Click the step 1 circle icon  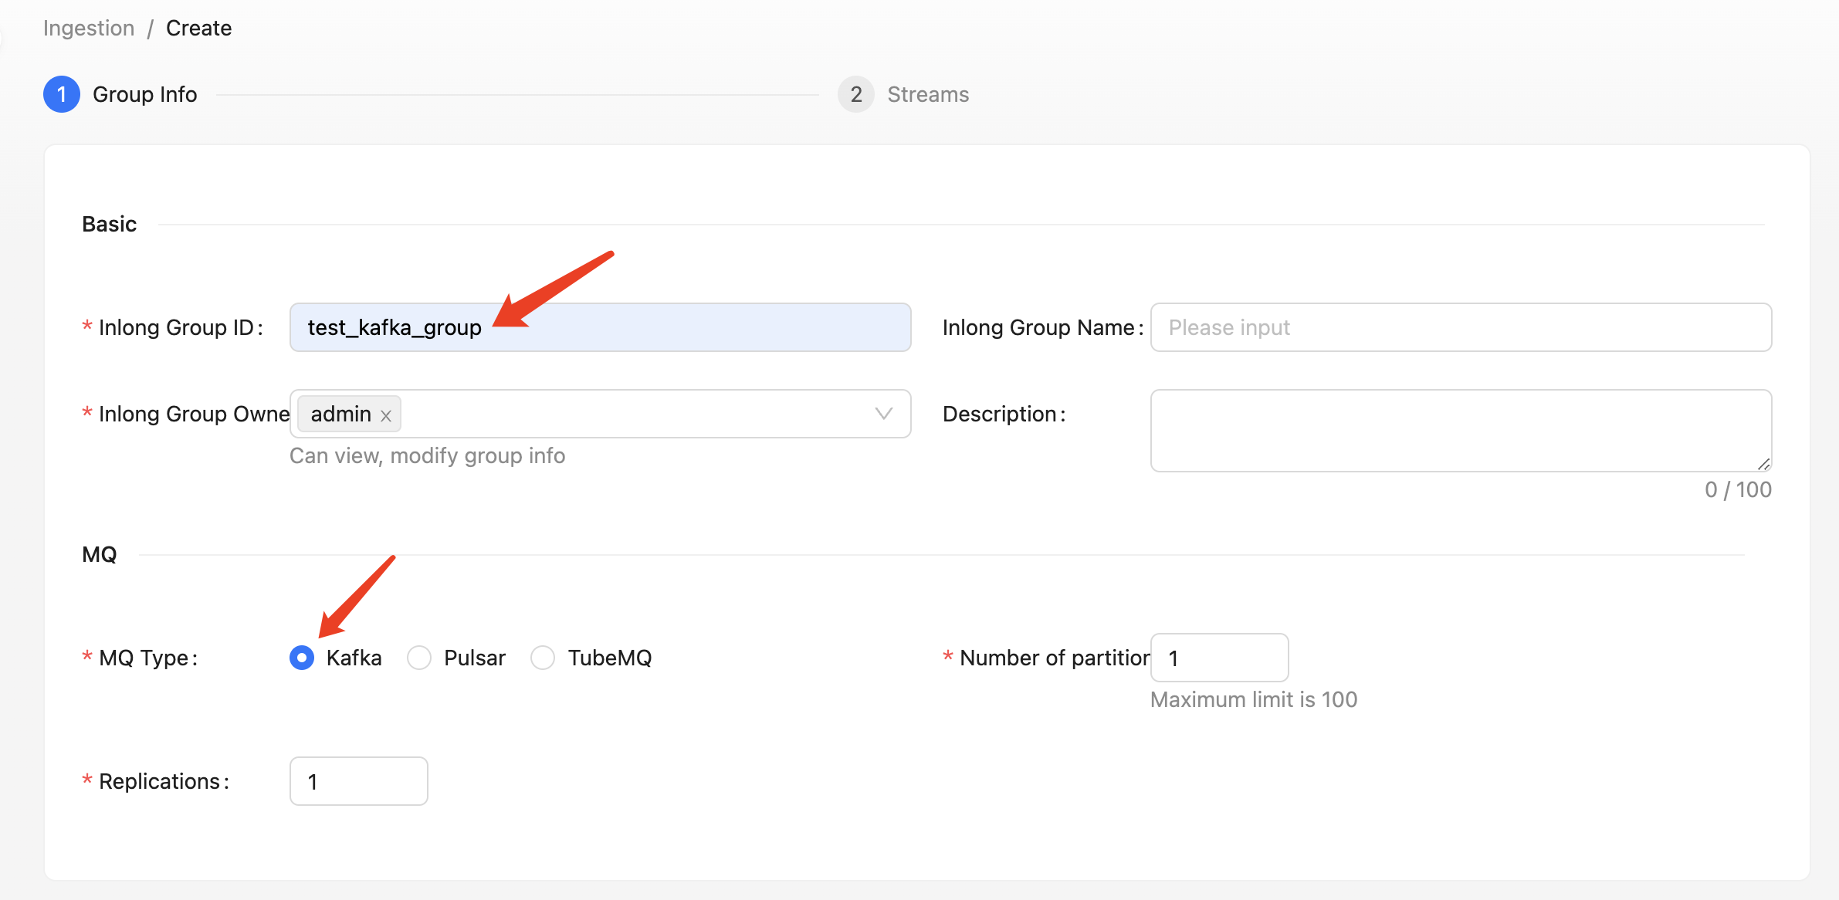62,94
